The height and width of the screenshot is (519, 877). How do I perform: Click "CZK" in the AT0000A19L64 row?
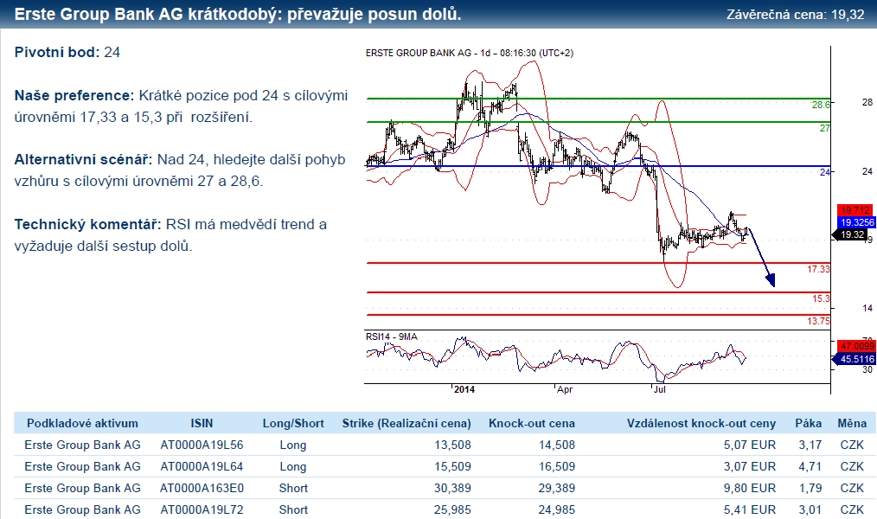pos(852,466)
